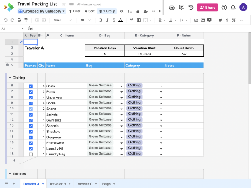Open the automation robot icon
Screen dimensions: 251x188
click(172, 8)
